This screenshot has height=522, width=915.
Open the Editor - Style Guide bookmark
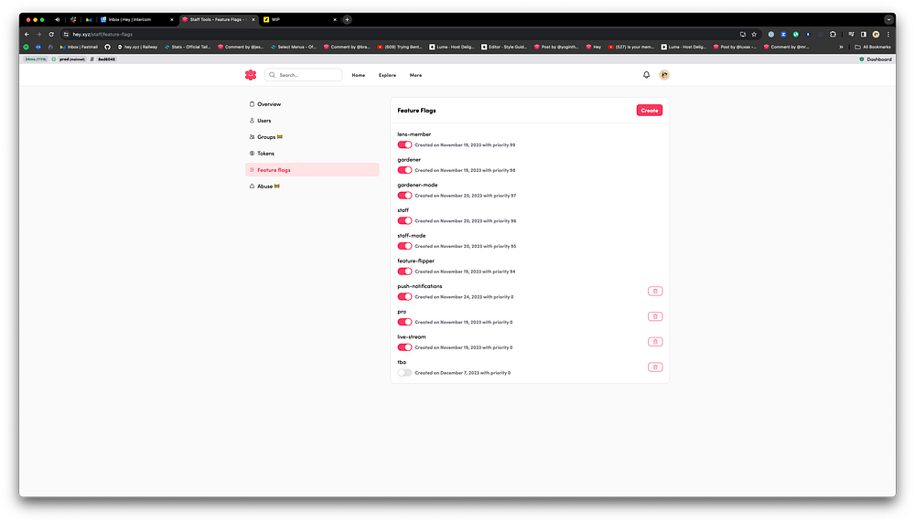point(504,47)
